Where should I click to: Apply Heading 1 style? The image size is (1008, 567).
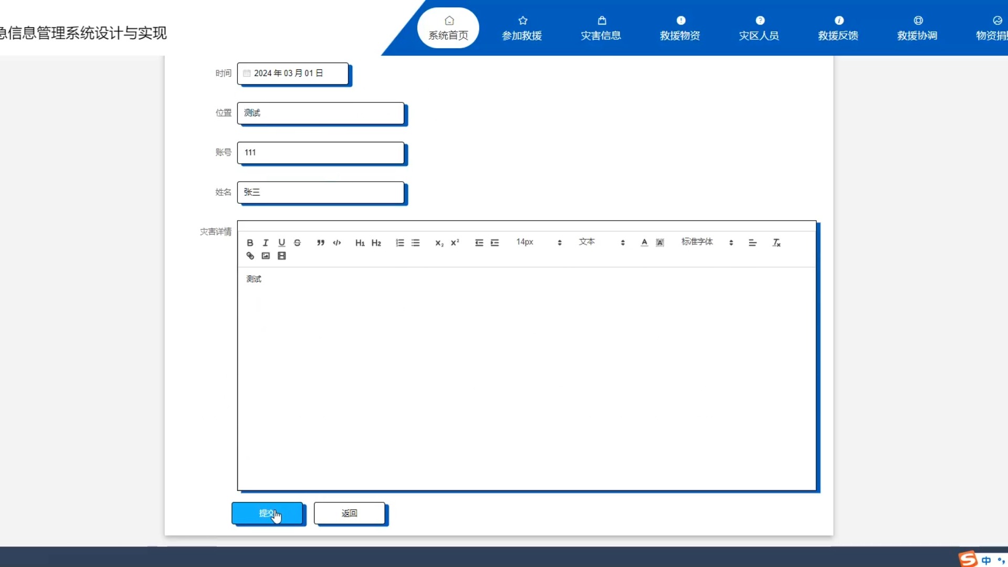tap(360, 243)
